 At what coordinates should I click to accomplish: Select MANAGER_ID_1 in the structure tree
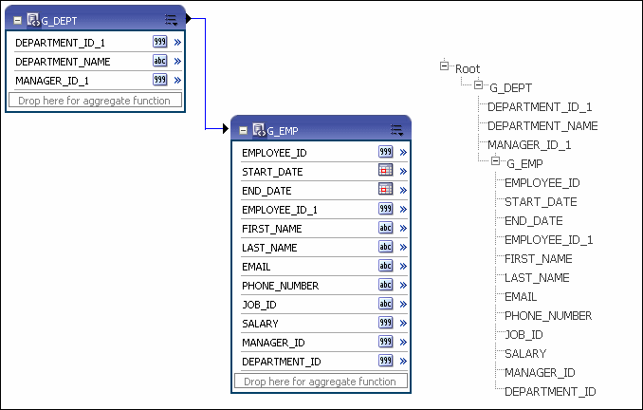[529, 145]
